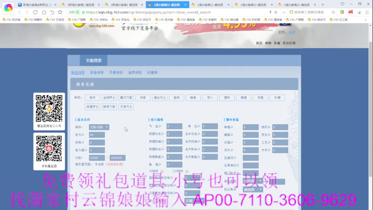Select the 全服搜索 tab
373x210 pixels.
click(94, 60)
